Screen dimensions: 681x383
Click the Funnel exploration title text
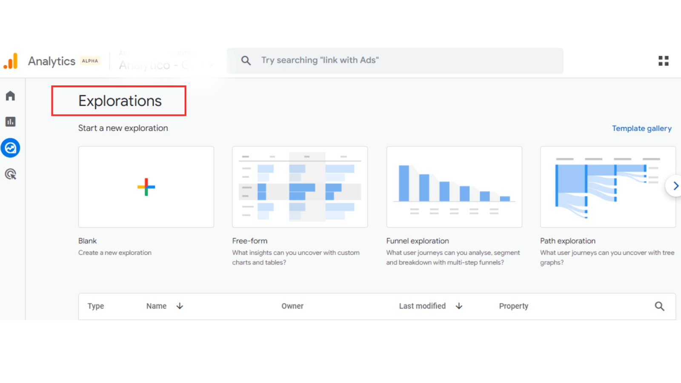coord(418,241)
